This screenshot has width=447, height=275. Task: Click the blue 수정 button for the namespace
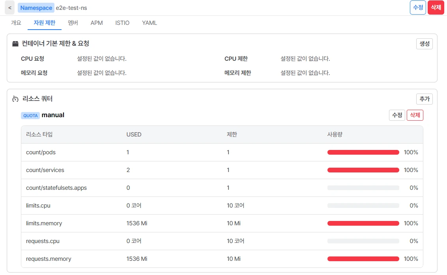[418, 7]
